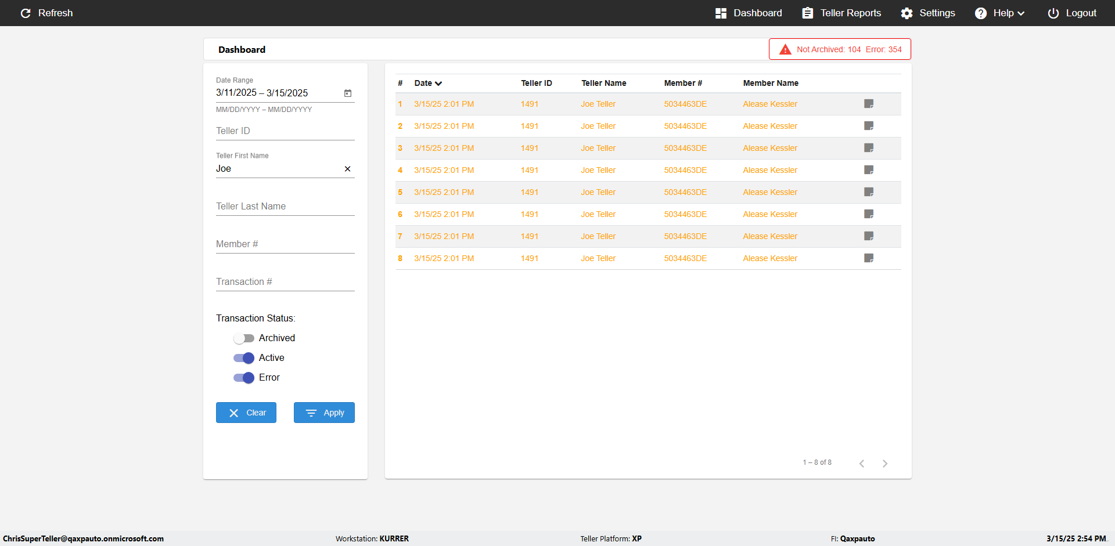
Task: Turn off the Error status toggle
Action: pos(244,378)
